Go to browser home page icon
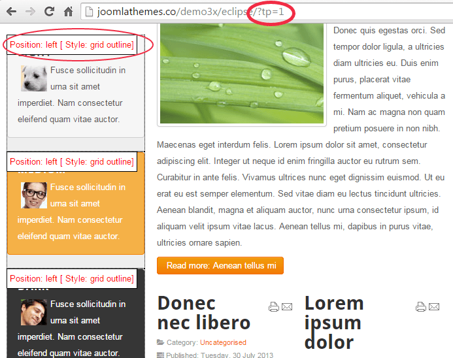Screen dimensions: 453x358 [x=68, y=12]
